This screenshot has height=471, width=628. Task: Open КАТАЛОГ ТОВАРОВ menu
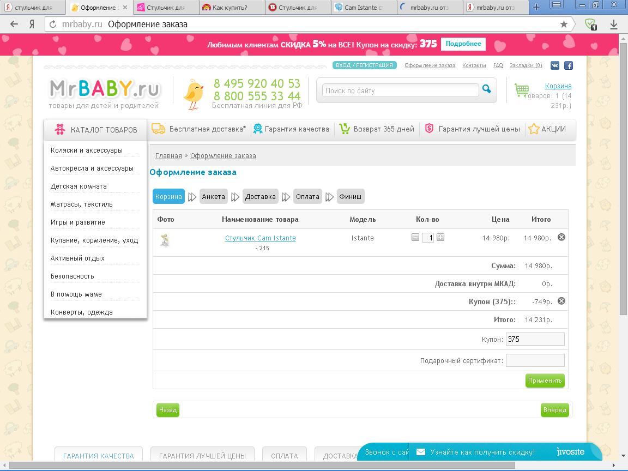(x=96, y=130)
